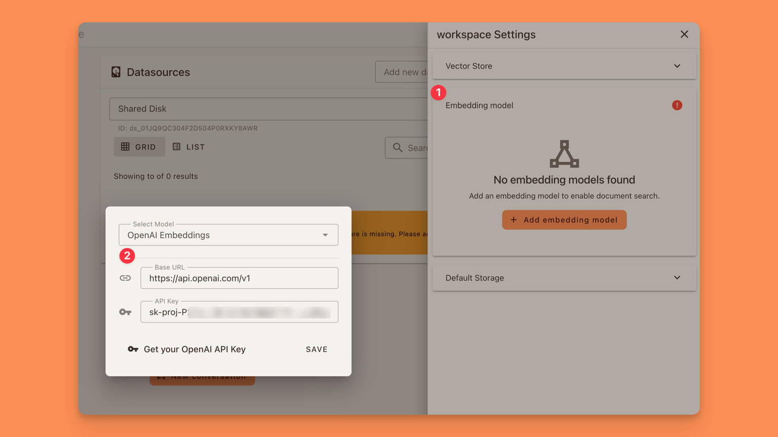Click the link icon beside Base URL
The image size is (778, 437).
[x=125, y=278]
